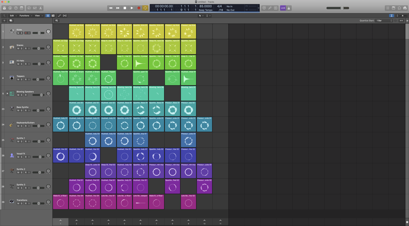Open the Inspector icon

pyautogui.click(x=10, y=8)
